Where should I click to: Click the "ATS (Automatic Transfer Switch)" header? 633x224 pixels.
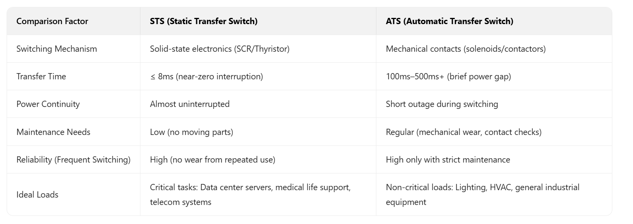pyautogui.click(x=449, y=21)
